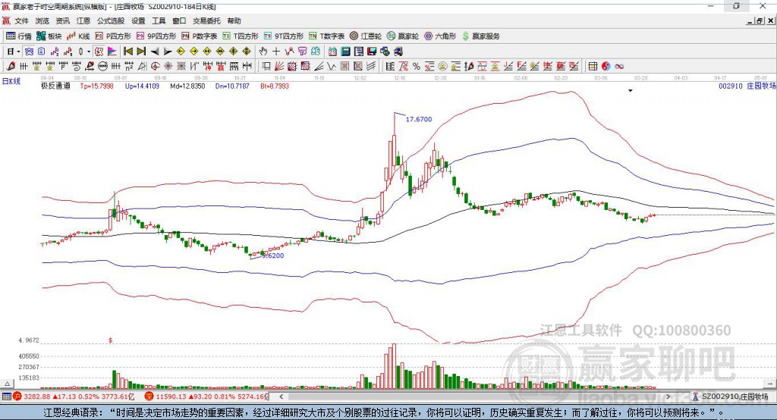Open the 浏览 menu
777x420 pixels.
[42, 20]
